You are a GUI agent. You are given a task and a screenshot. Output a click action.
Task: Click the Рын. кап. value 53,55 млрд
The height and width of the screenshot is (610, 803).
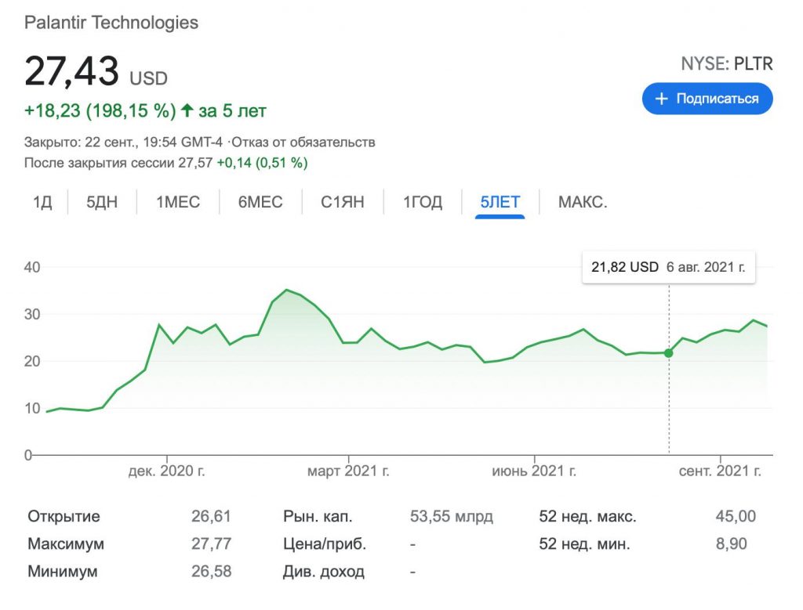click(451, 517)
